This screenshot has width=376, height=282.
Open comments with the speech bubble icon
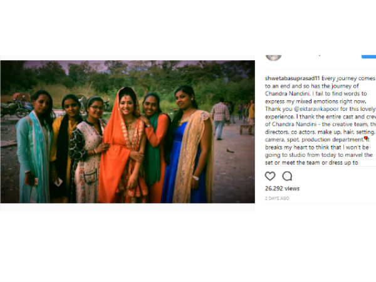coord(287,176)
